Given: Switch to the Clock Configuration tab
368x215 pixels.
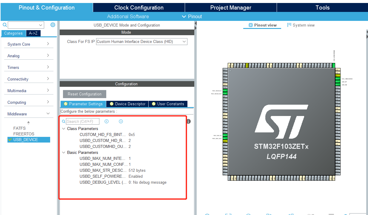Looking at the screenshot, I should tap(138, 7).
